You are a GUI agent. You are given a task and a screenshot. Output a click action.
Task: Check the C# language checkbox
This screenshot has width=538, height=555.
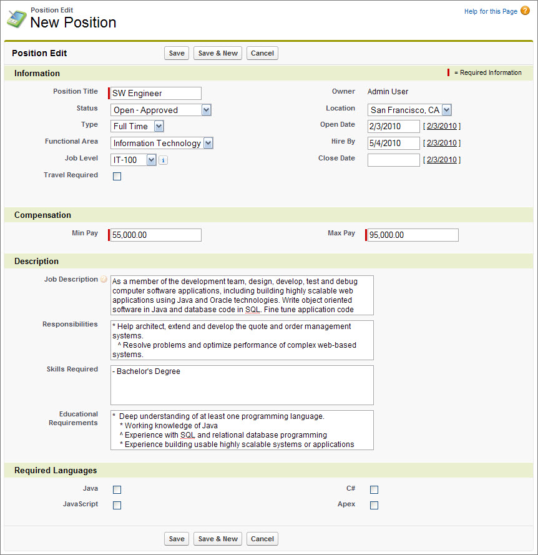pos(374,489)
